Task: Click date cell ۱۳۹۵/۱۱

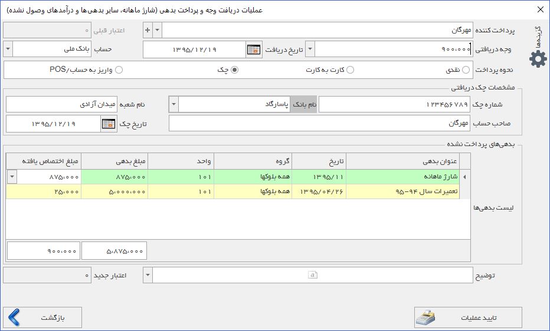Action: tap(319, 177)
